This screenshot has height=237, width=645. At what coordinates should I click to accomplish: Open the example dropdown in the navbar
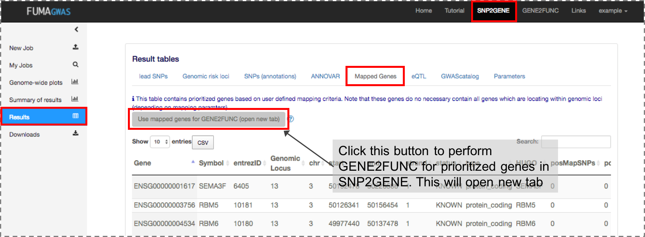(x=613, y=11)
